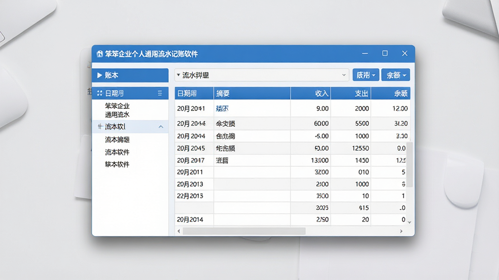Select the expense cell 12550
The width and height of the screenshot is (499, 280).
[x=351, y=148]
